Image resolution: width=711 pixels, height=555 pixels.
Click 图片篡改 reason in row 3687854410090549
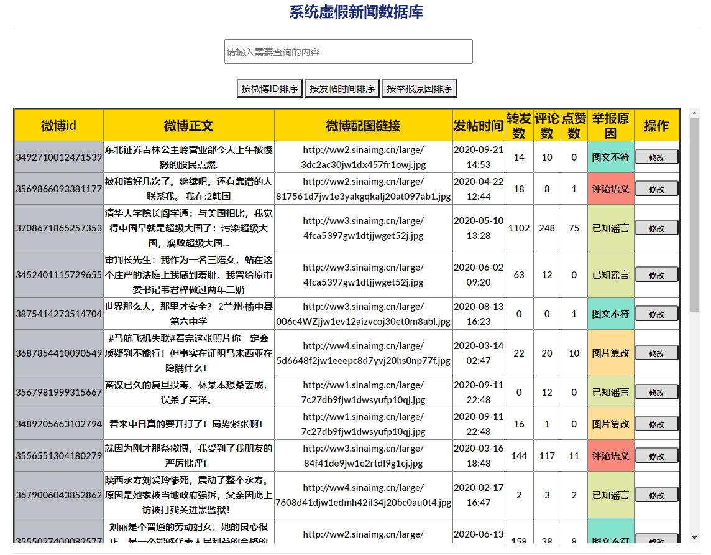pos(611,353)
